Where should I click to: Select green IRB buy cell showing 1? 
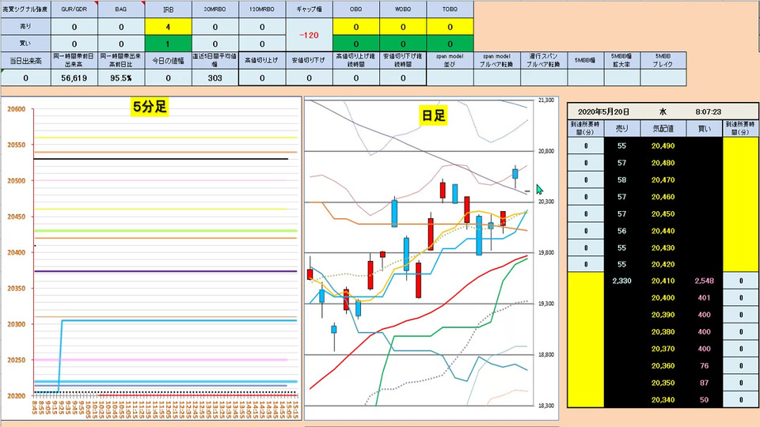[168, 43]
